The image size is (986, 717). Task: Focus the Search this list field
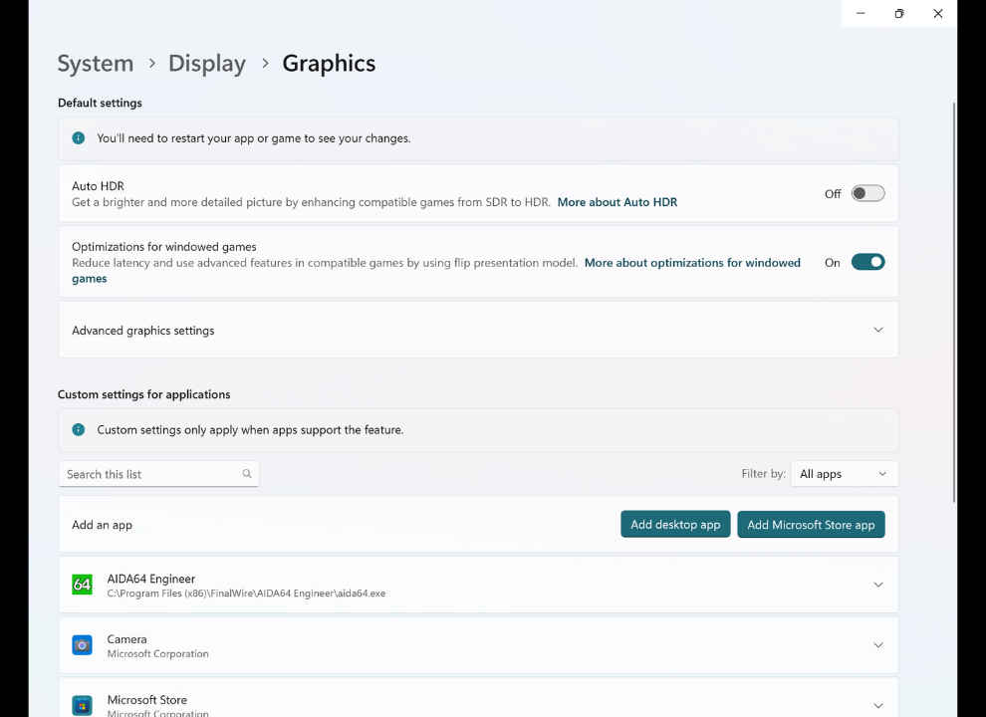click(149, 474)
